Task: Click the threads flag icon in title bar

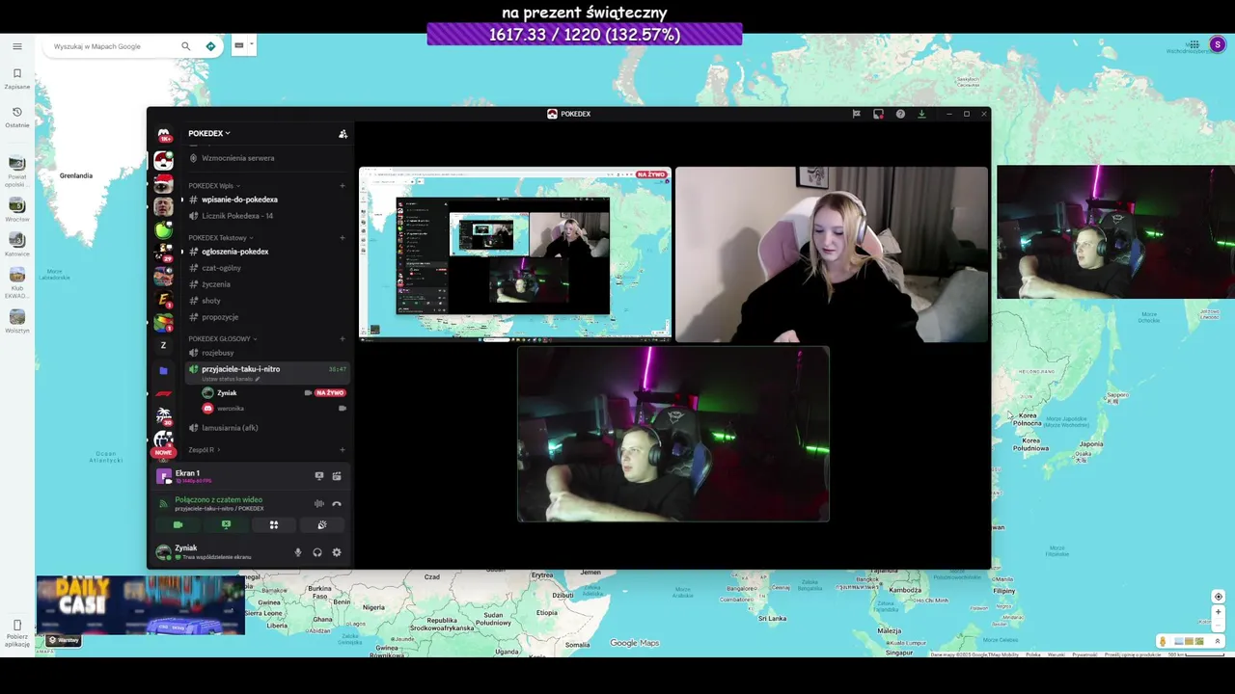Action: click(x=856, y=114)
